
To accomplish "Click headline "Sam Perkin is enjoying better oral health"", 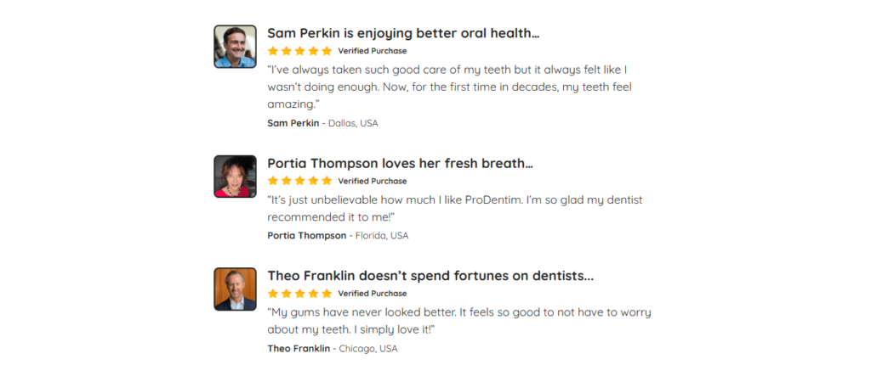I will 403,33.
